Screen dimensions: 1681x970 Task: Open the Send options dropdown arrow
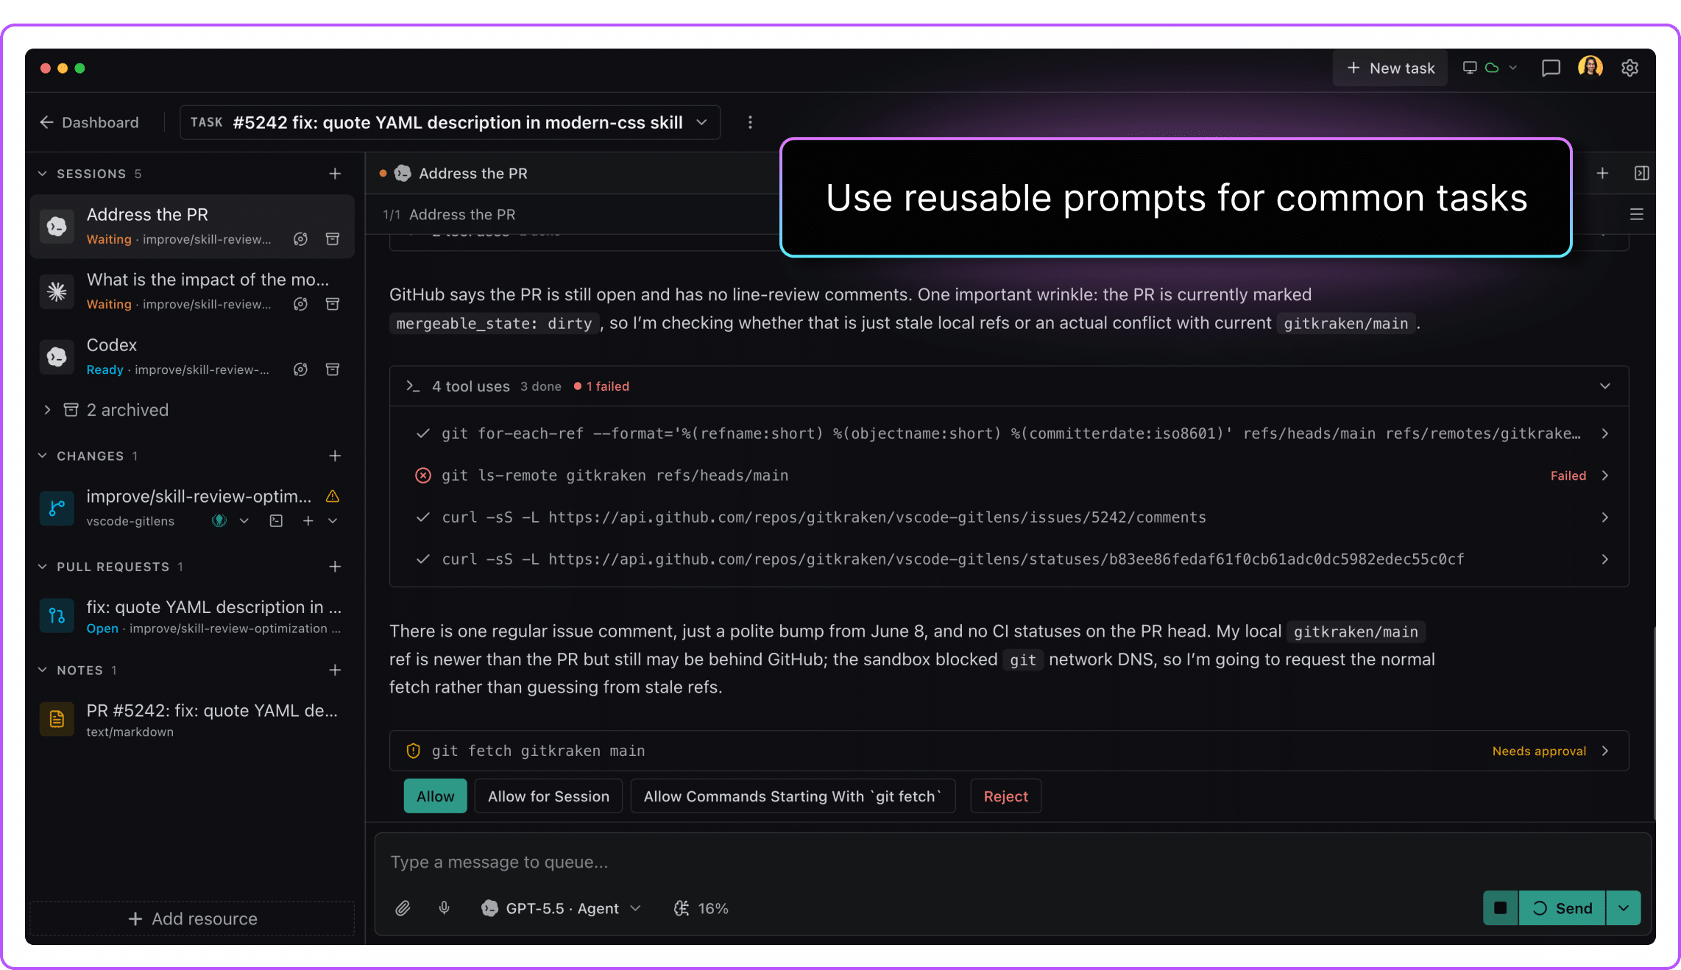(x=1624, y=908)
